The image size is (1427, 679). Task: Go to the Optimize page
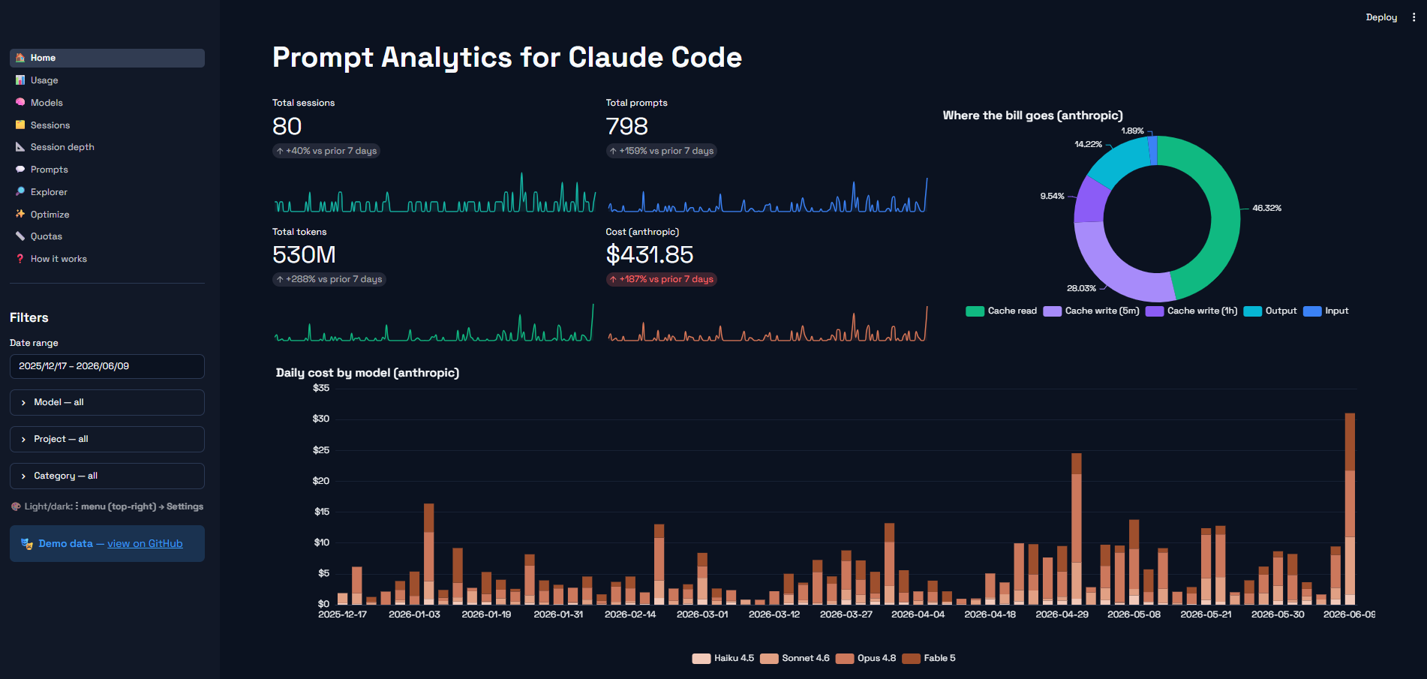107,215
